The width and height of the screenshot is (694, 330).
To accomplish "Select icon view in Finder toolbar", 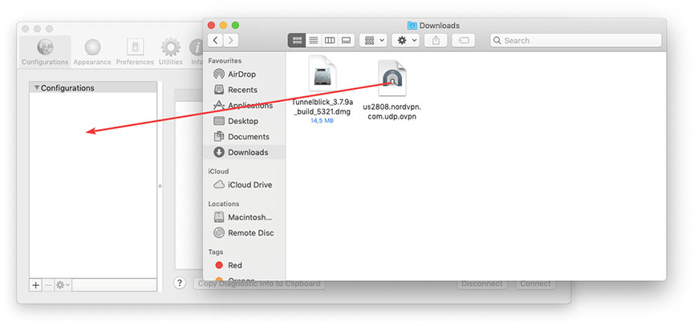I will [297, 40].
